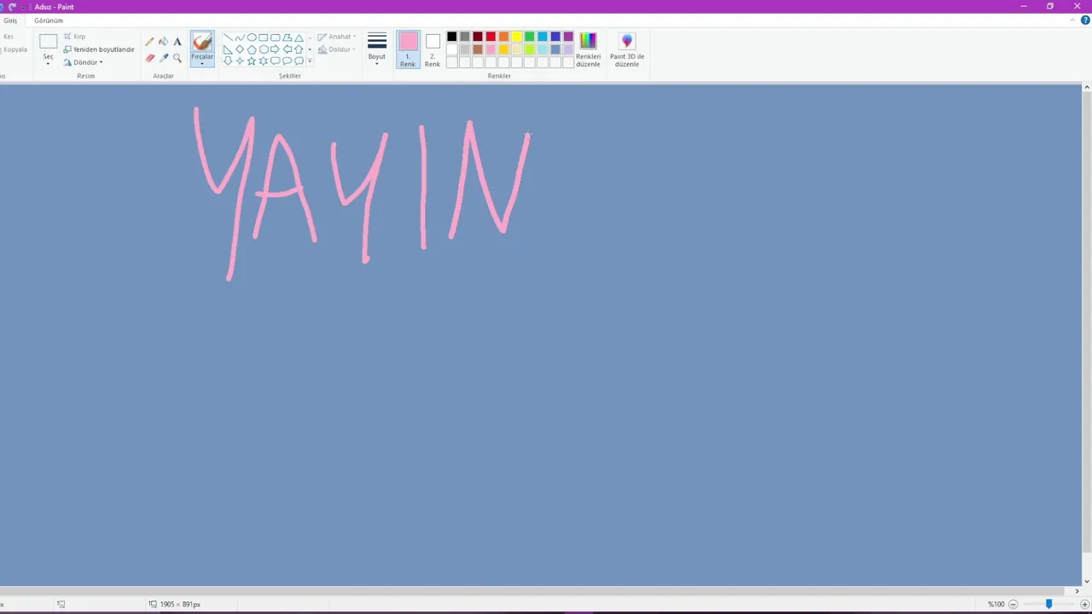The height and width of the screenshot is (614, 1092).
Task: Click the rectangular Seç selection icon
Action: (x=48, y=41)
